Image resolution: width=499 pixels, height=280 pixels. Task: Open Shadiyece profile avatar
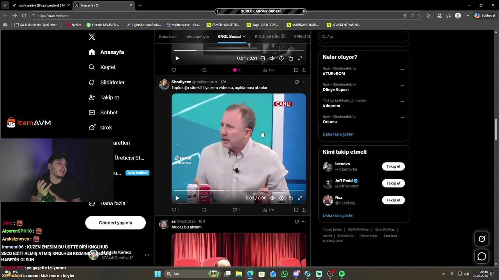pyautogui.click(x=164, y=84)
